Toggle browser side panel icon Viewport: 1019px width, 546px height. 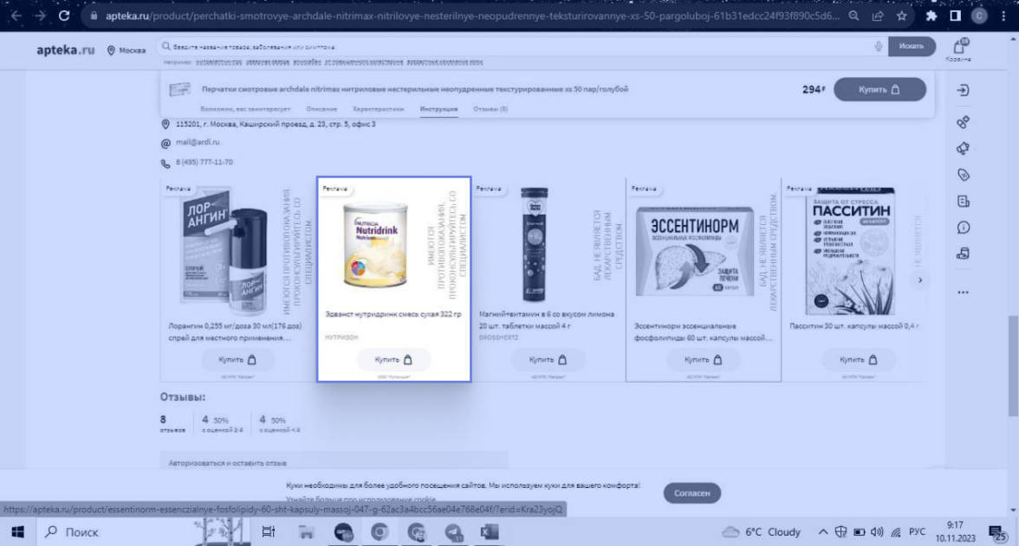pyautogui.click(x=955, y=16)
